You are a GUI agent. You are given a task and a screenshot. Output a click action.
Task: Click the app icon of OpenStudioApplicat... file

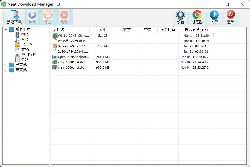[55, 57]
